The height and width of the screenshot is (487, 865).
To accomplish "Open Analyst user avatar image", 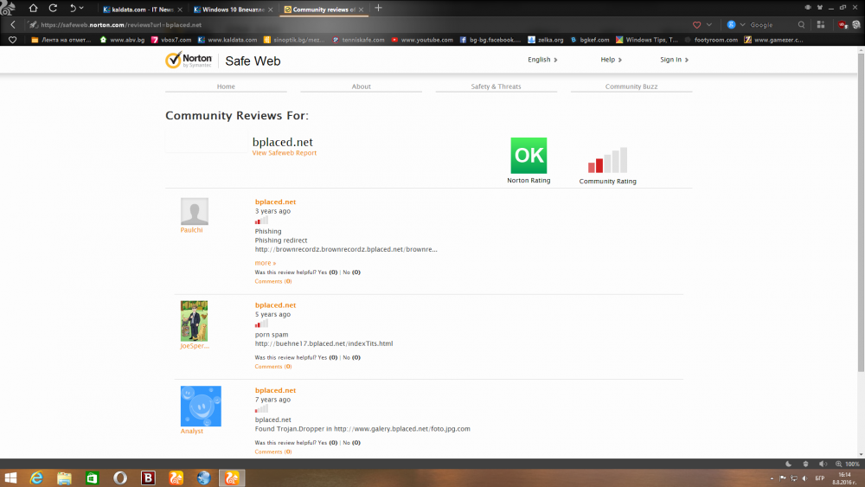I will pos(201,406).
